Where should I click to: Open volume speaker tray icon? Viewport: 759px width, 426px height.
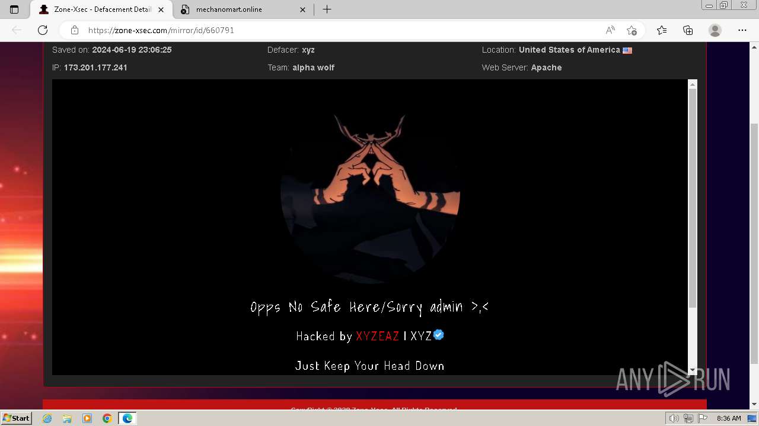674,418
